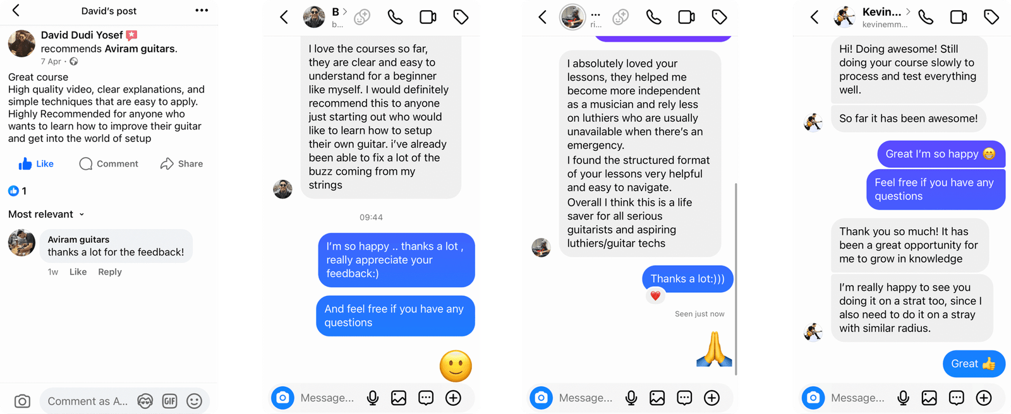
Task: Expand Kevin's profile details chevron
Action: (908, 11)
